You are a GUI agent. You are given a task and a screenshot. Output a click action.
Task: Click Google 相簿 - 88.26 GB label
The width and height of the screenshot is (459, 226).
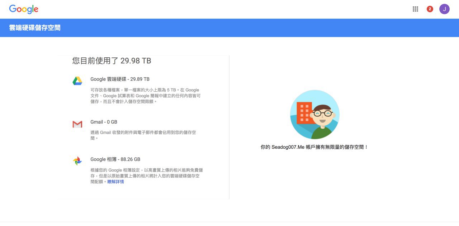tap(115, 159)
